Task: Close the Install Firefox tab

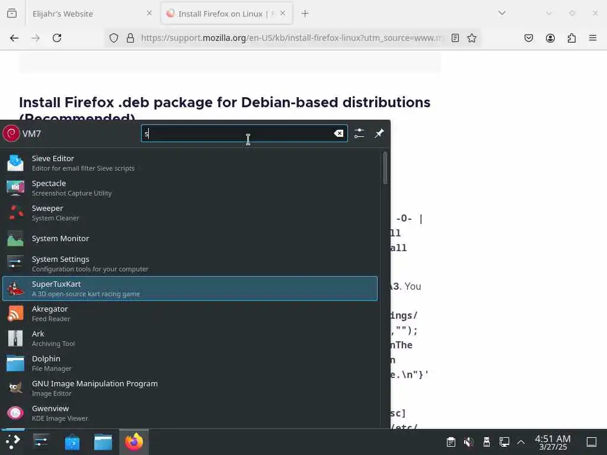Action: point(283,13)
